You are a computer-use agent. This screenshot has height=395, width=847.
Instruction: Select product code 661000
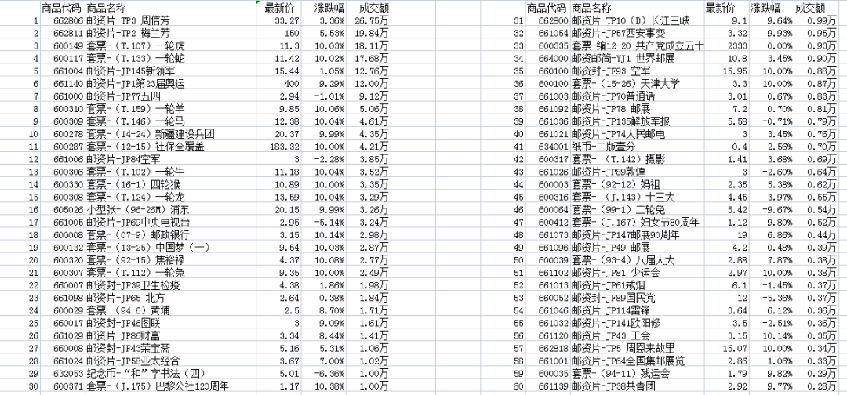(x=67, y=96)
